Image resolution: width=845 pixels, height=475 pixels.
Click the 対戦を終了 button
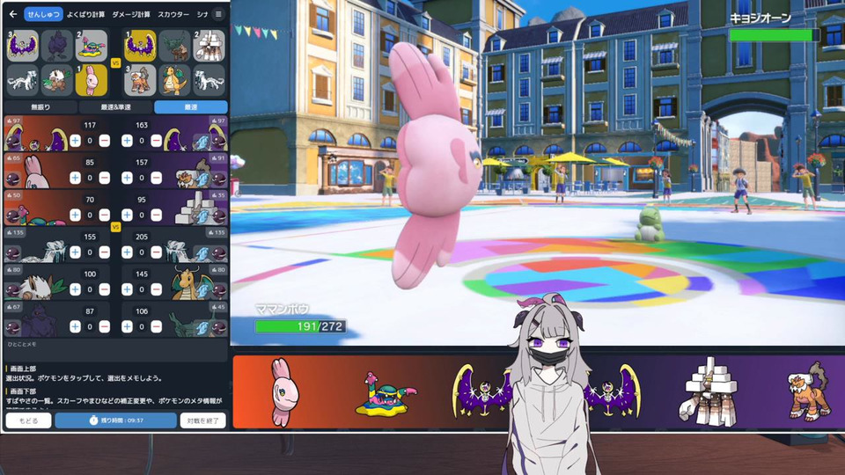pos(203,420)
